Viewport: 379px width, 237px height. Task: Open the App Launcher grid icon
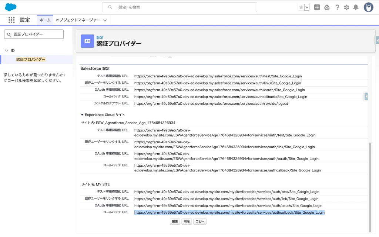(x=11, y=20)
